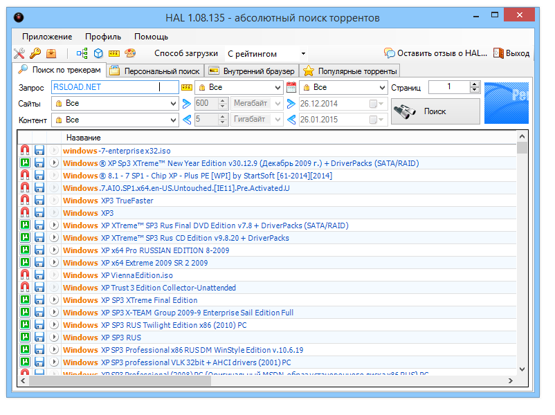The width and height of the screenshot is (555, 415).
Task: Click the color palette icon in toolbar
Action: pos(131,53)
